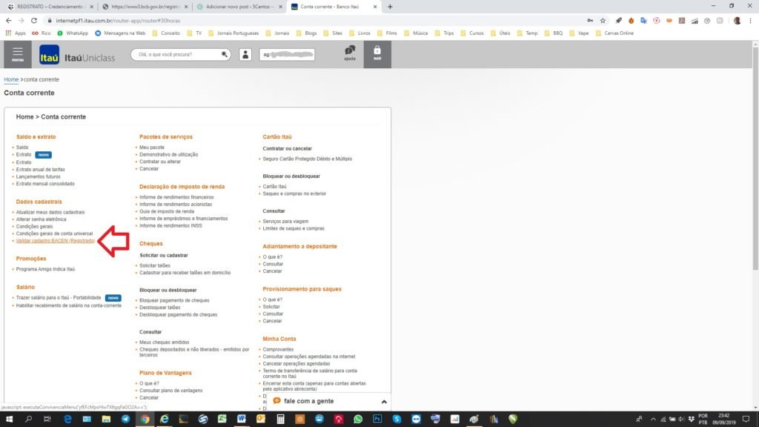This screenshot has width=759, height=427.
Task: Reload the page with refresh icon
Action: tap(34, 20)
